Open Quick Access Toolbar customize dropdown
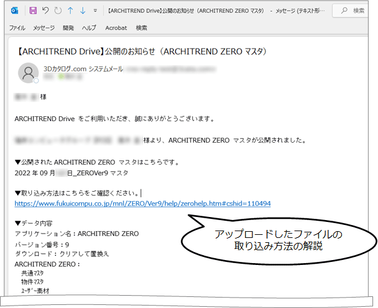 [95, 10]
